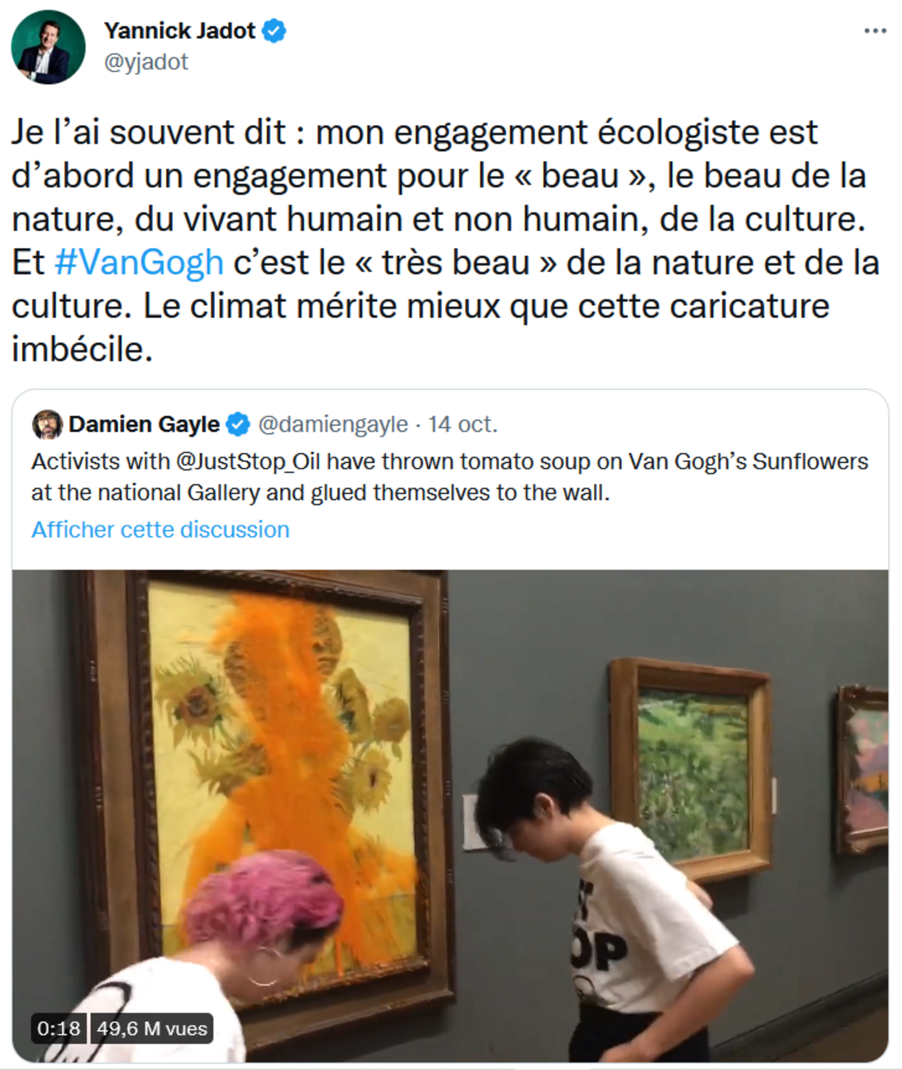902x1070 pixels.
Task: Open Yannick Jadot's profile avatar
Action: (x=48, y=47)
